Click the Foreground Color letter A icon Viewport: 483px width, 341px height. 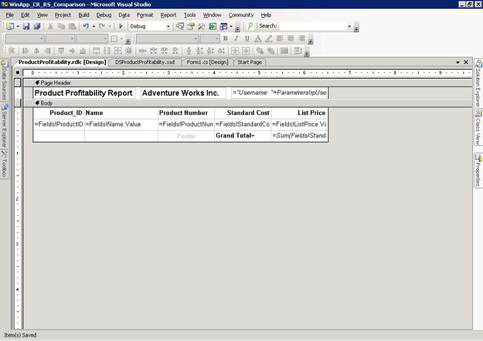[258, 39]
